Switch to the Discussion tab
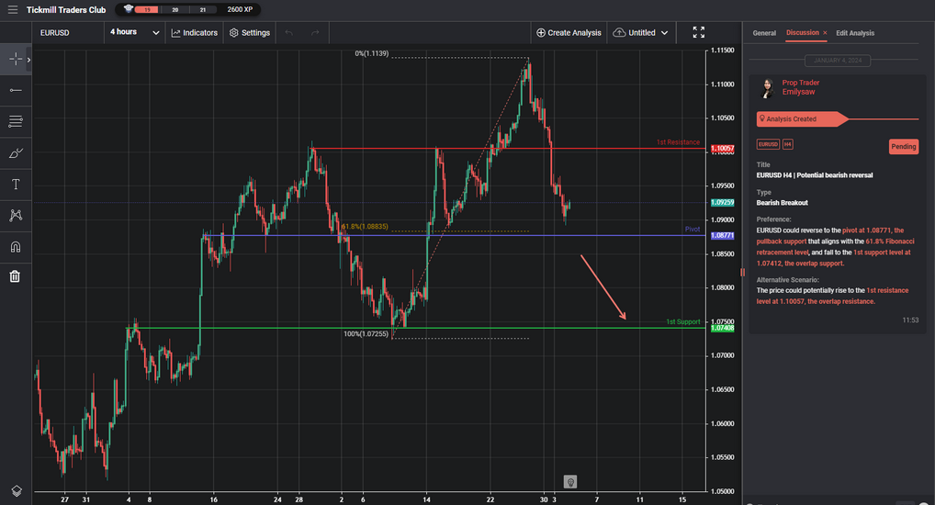This screenshot has height=505, width=935. [802, 33]
